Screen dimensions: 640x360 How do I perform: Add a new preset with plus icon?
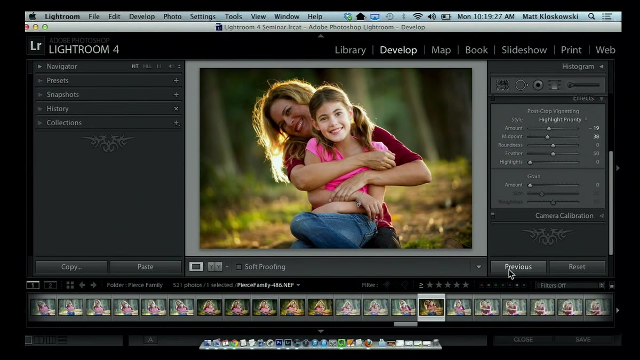pyautogui.click(x=176, y=80)
